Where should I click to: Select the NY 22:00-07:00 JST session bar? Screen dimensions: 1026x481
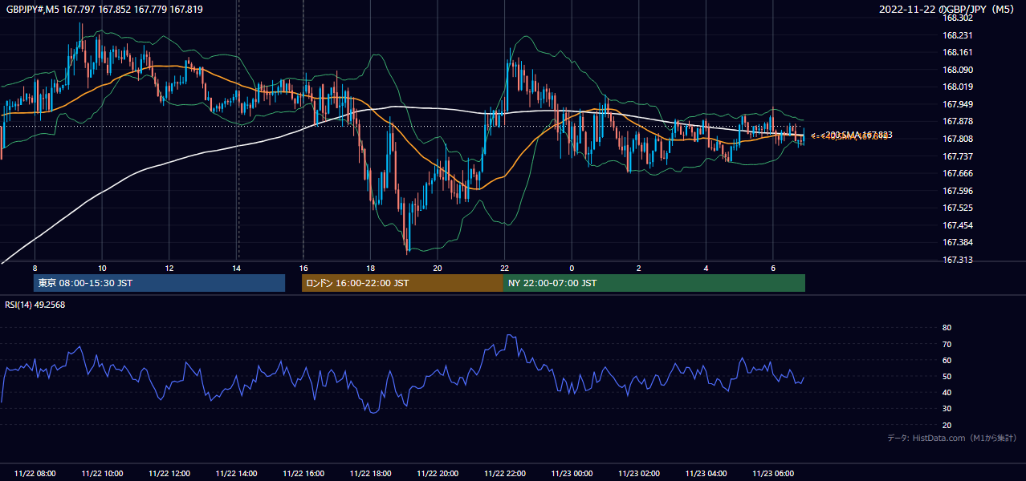coord(654,283)
